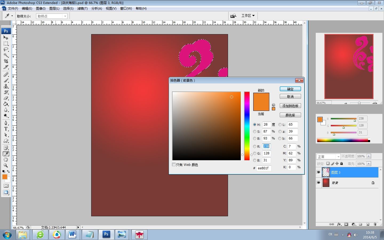The height and width of the screenshot is (240, 384).
Task: Select the Blur tool
Action: [6, 110]
